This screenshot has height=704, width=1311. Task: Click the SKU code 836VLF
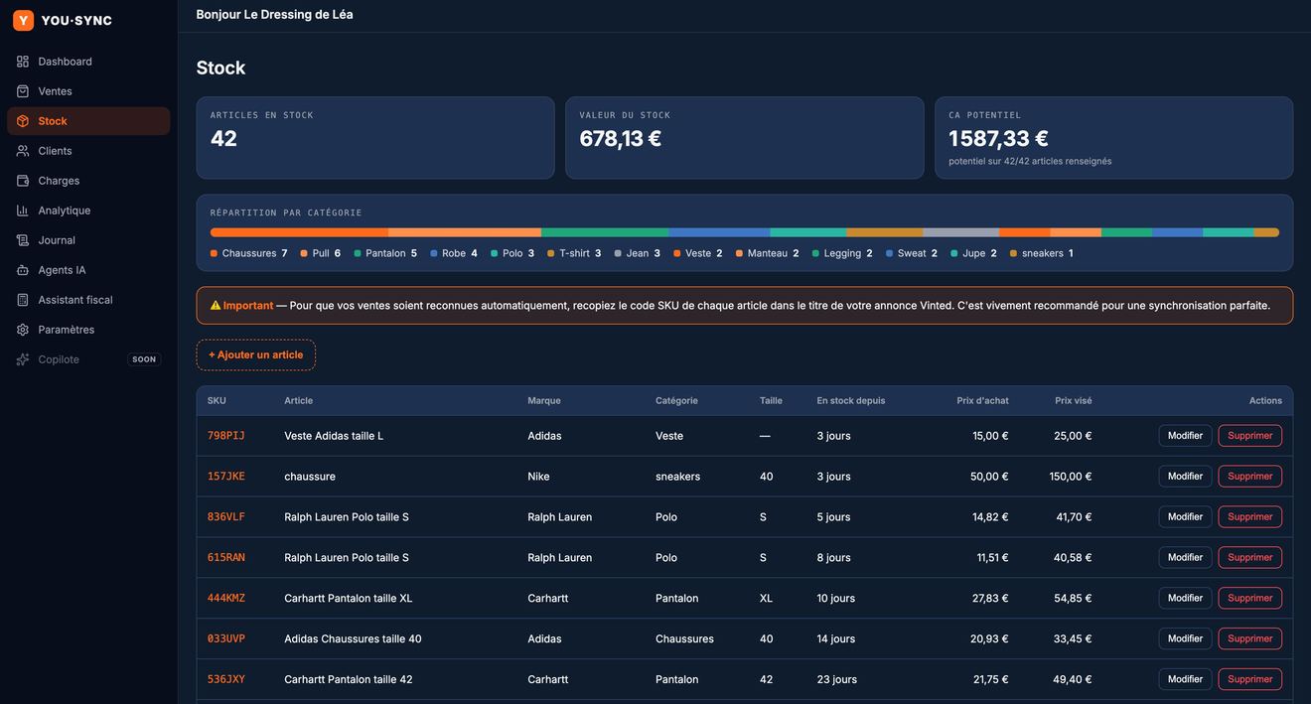(226, 517)
